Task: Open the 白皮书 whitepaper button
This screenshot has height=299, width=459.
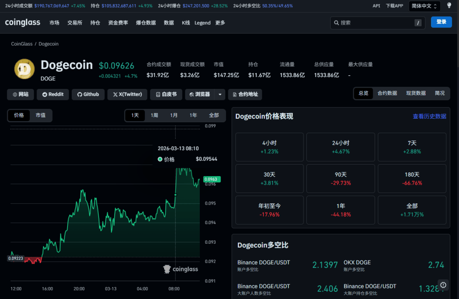Action: click(166, 94)
